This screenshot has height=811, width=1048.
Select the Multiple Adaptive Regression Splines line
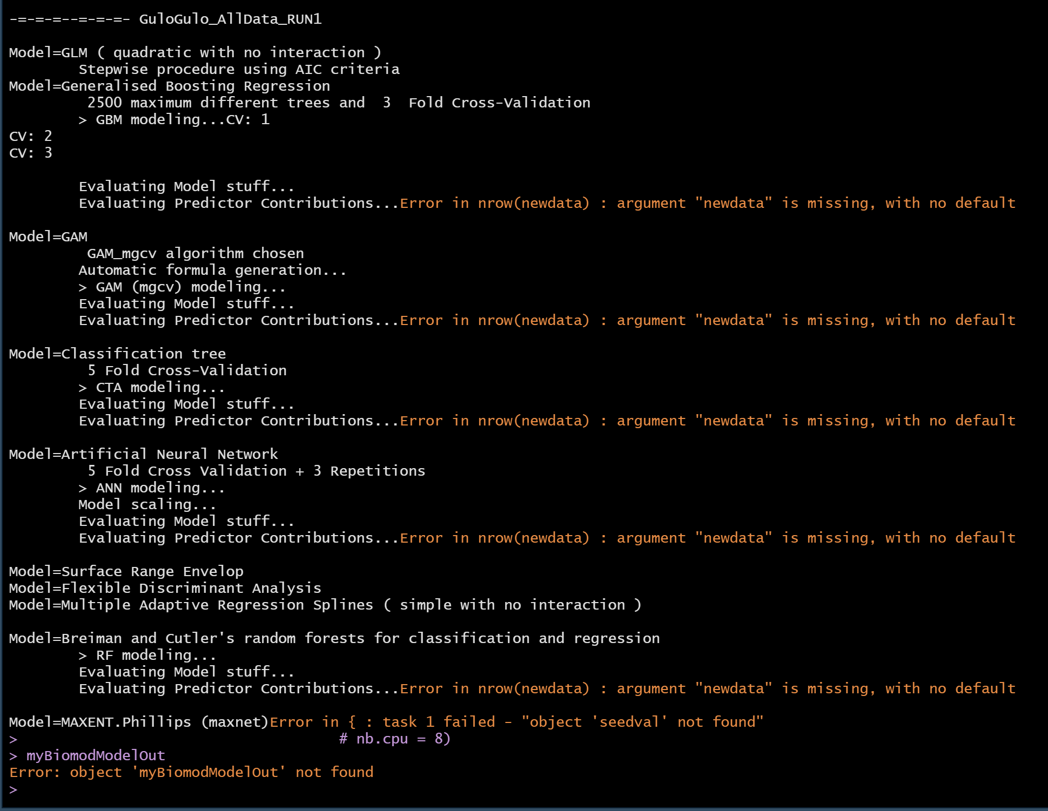(324, 604)
